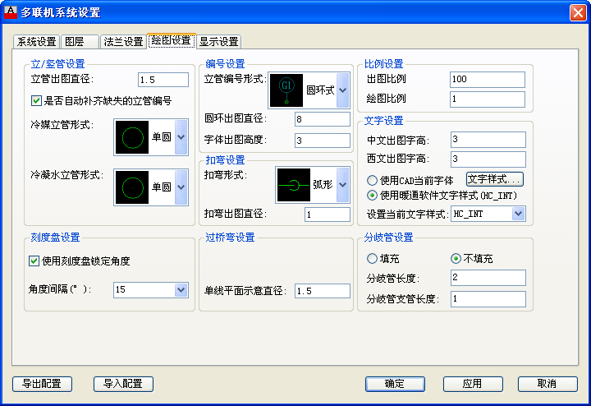Choose the 填充 radio button

(373, 259)
